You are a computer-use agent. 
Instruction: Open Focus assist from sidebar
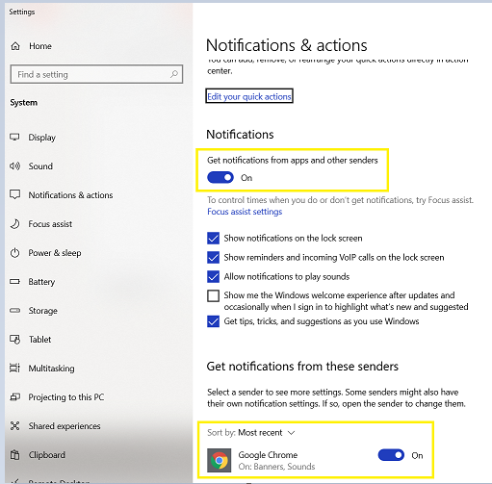50,224
